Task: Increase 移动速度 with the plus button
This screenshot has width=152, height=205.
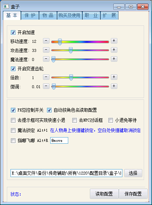Action: pyautogui.click(x=114, y=41)
